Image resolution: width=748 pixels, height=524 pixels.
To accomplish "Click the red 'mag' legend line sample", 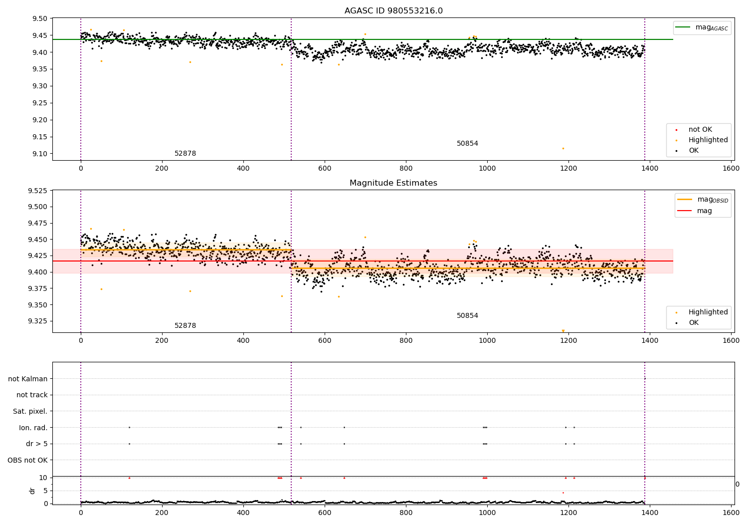I will coord(685,211).
